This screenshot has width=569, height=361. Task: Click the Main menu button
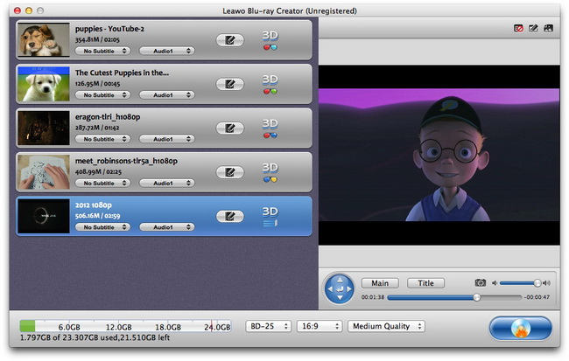pyautogui.click(x=380, y=283)
